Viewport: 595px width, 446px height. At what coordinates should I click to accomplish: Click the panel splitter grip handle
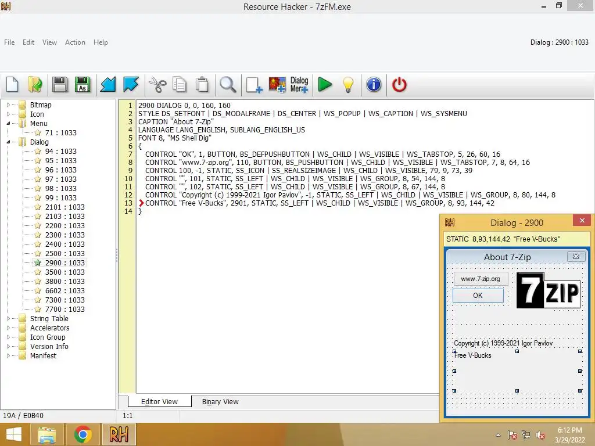117,255
